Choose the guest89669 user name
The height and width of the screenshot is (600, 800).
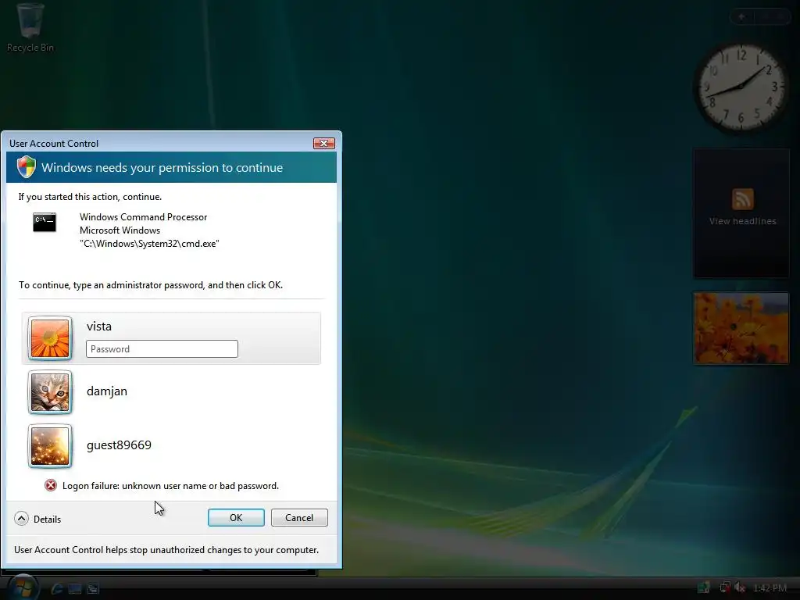[119, 445]
